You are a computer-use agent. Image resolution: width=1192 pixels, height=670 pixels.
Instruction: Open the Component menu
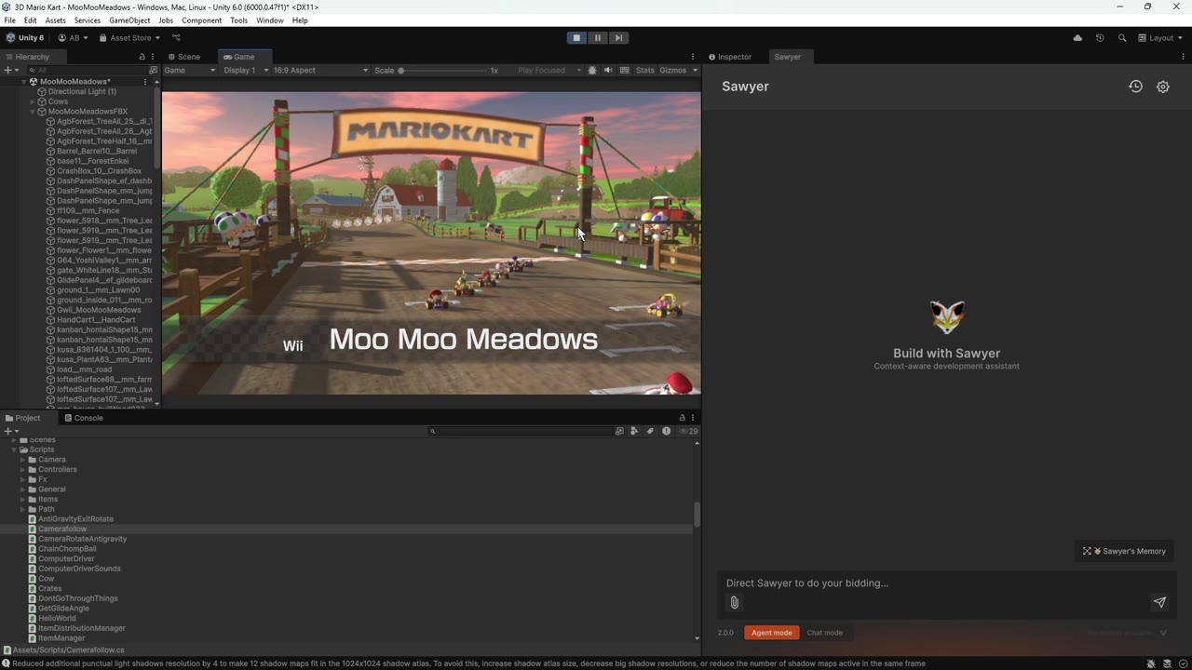[x=201, y=20]
